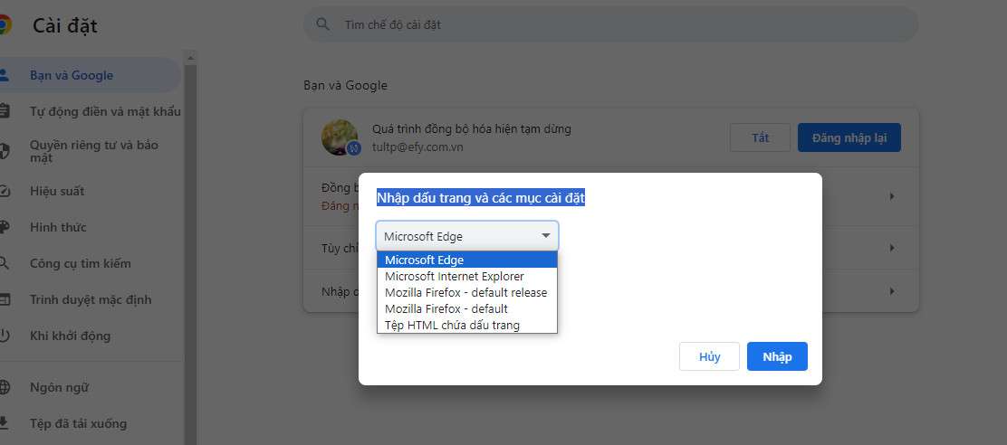Click the shield icon for privacy and security

[4, 151]
